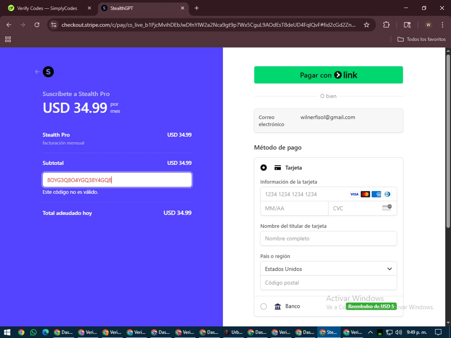Close the StealthGPT tab
This screenshot has height=338, width=451.
coord(183,8)
